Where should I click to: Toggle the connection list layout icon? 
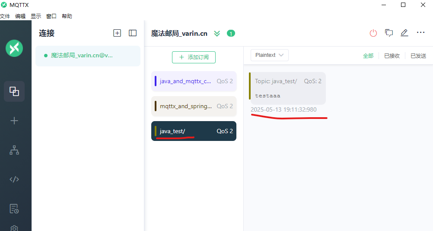[133, 33]
